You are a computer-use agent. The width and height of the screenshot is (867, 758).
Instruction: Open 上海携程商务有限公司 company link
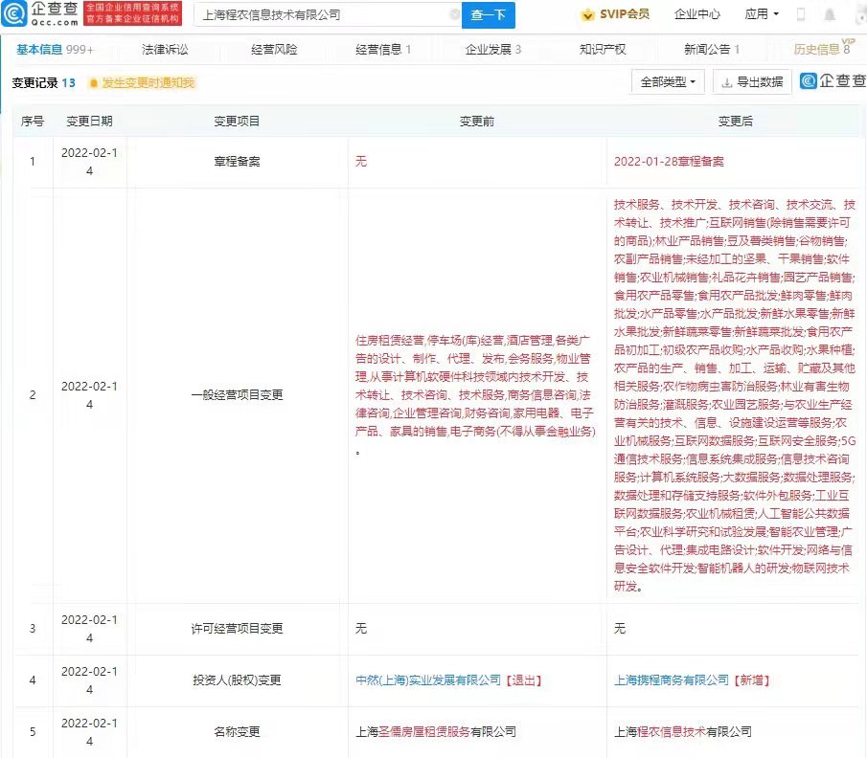(672, 680)
